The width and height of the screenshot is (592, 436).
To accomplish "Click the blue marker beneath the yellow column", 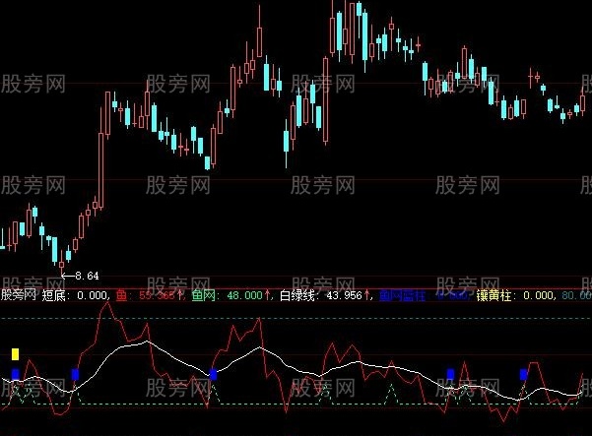I will tap(15, 374).
